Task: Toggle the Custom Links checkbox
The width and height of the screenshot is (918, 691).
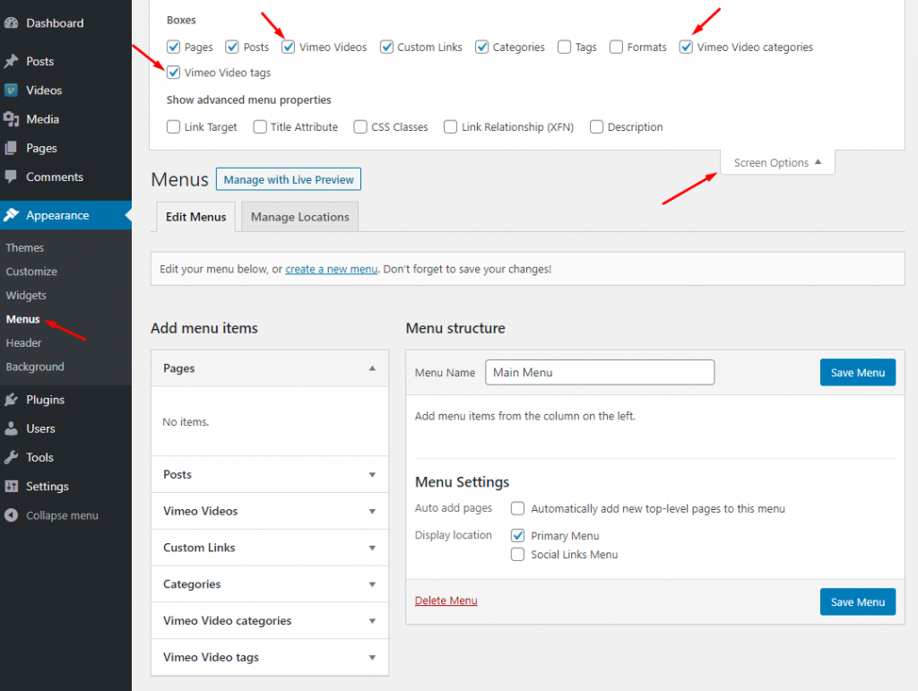Action: coord(386,47)
